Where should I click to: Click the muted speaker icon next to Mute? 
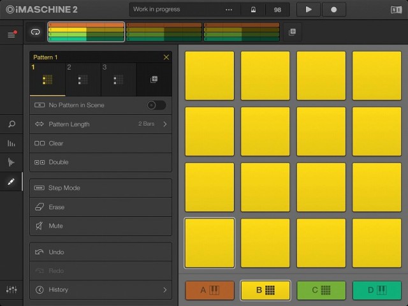point(39,226)
